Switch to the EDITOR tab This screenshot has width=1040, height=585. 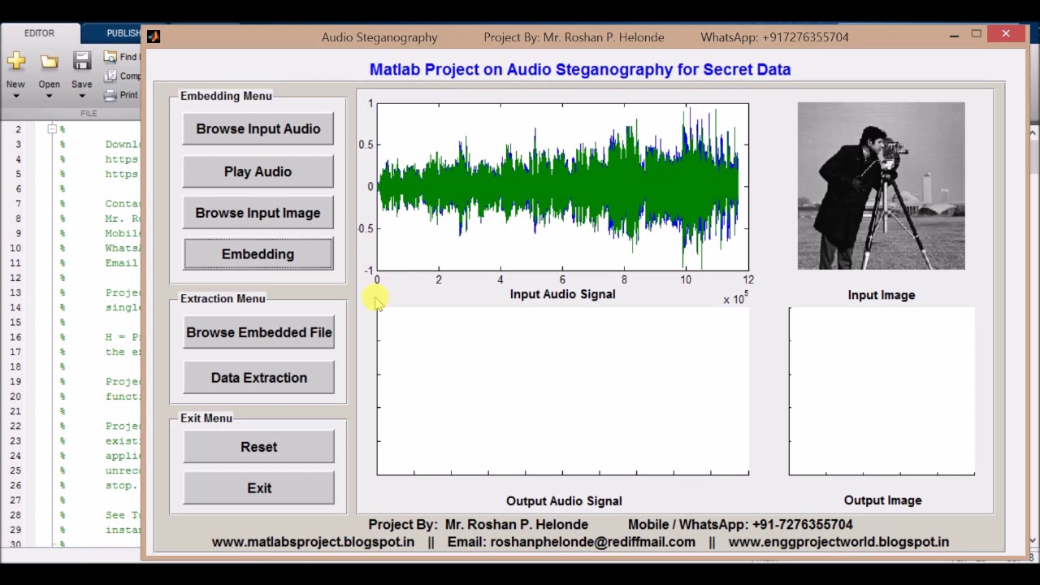pos(39,33)
